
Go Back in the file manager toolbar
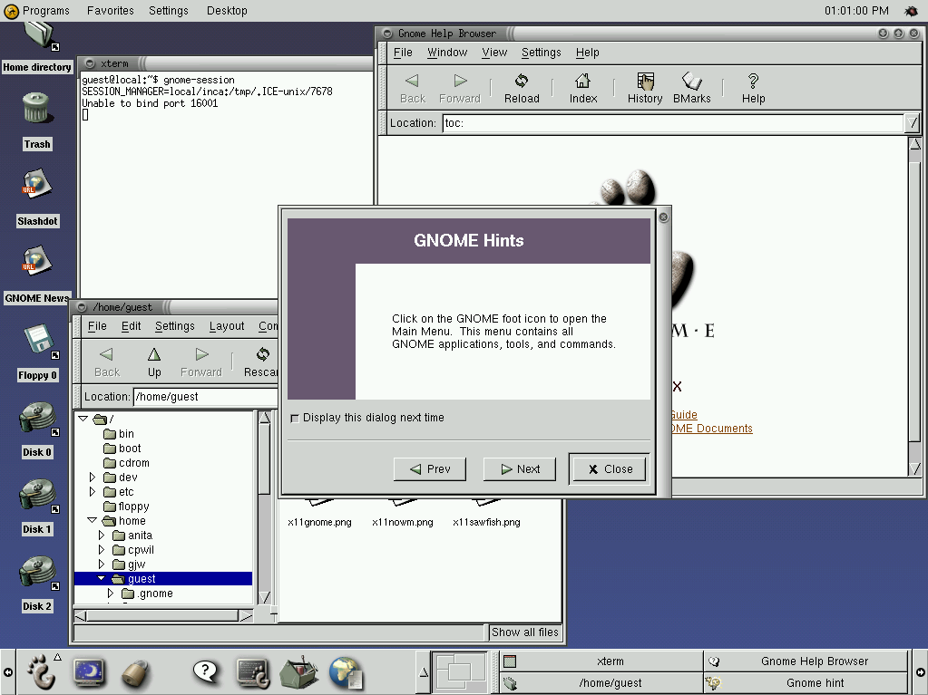(106, 361)
